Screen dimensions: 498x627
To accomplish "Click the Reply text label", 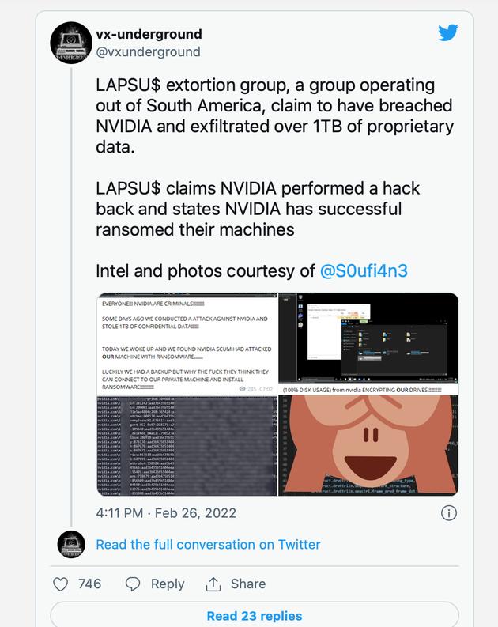I will 168,584.
